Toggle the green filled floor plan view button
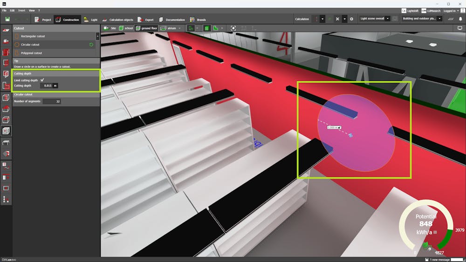 coord(216,28)
